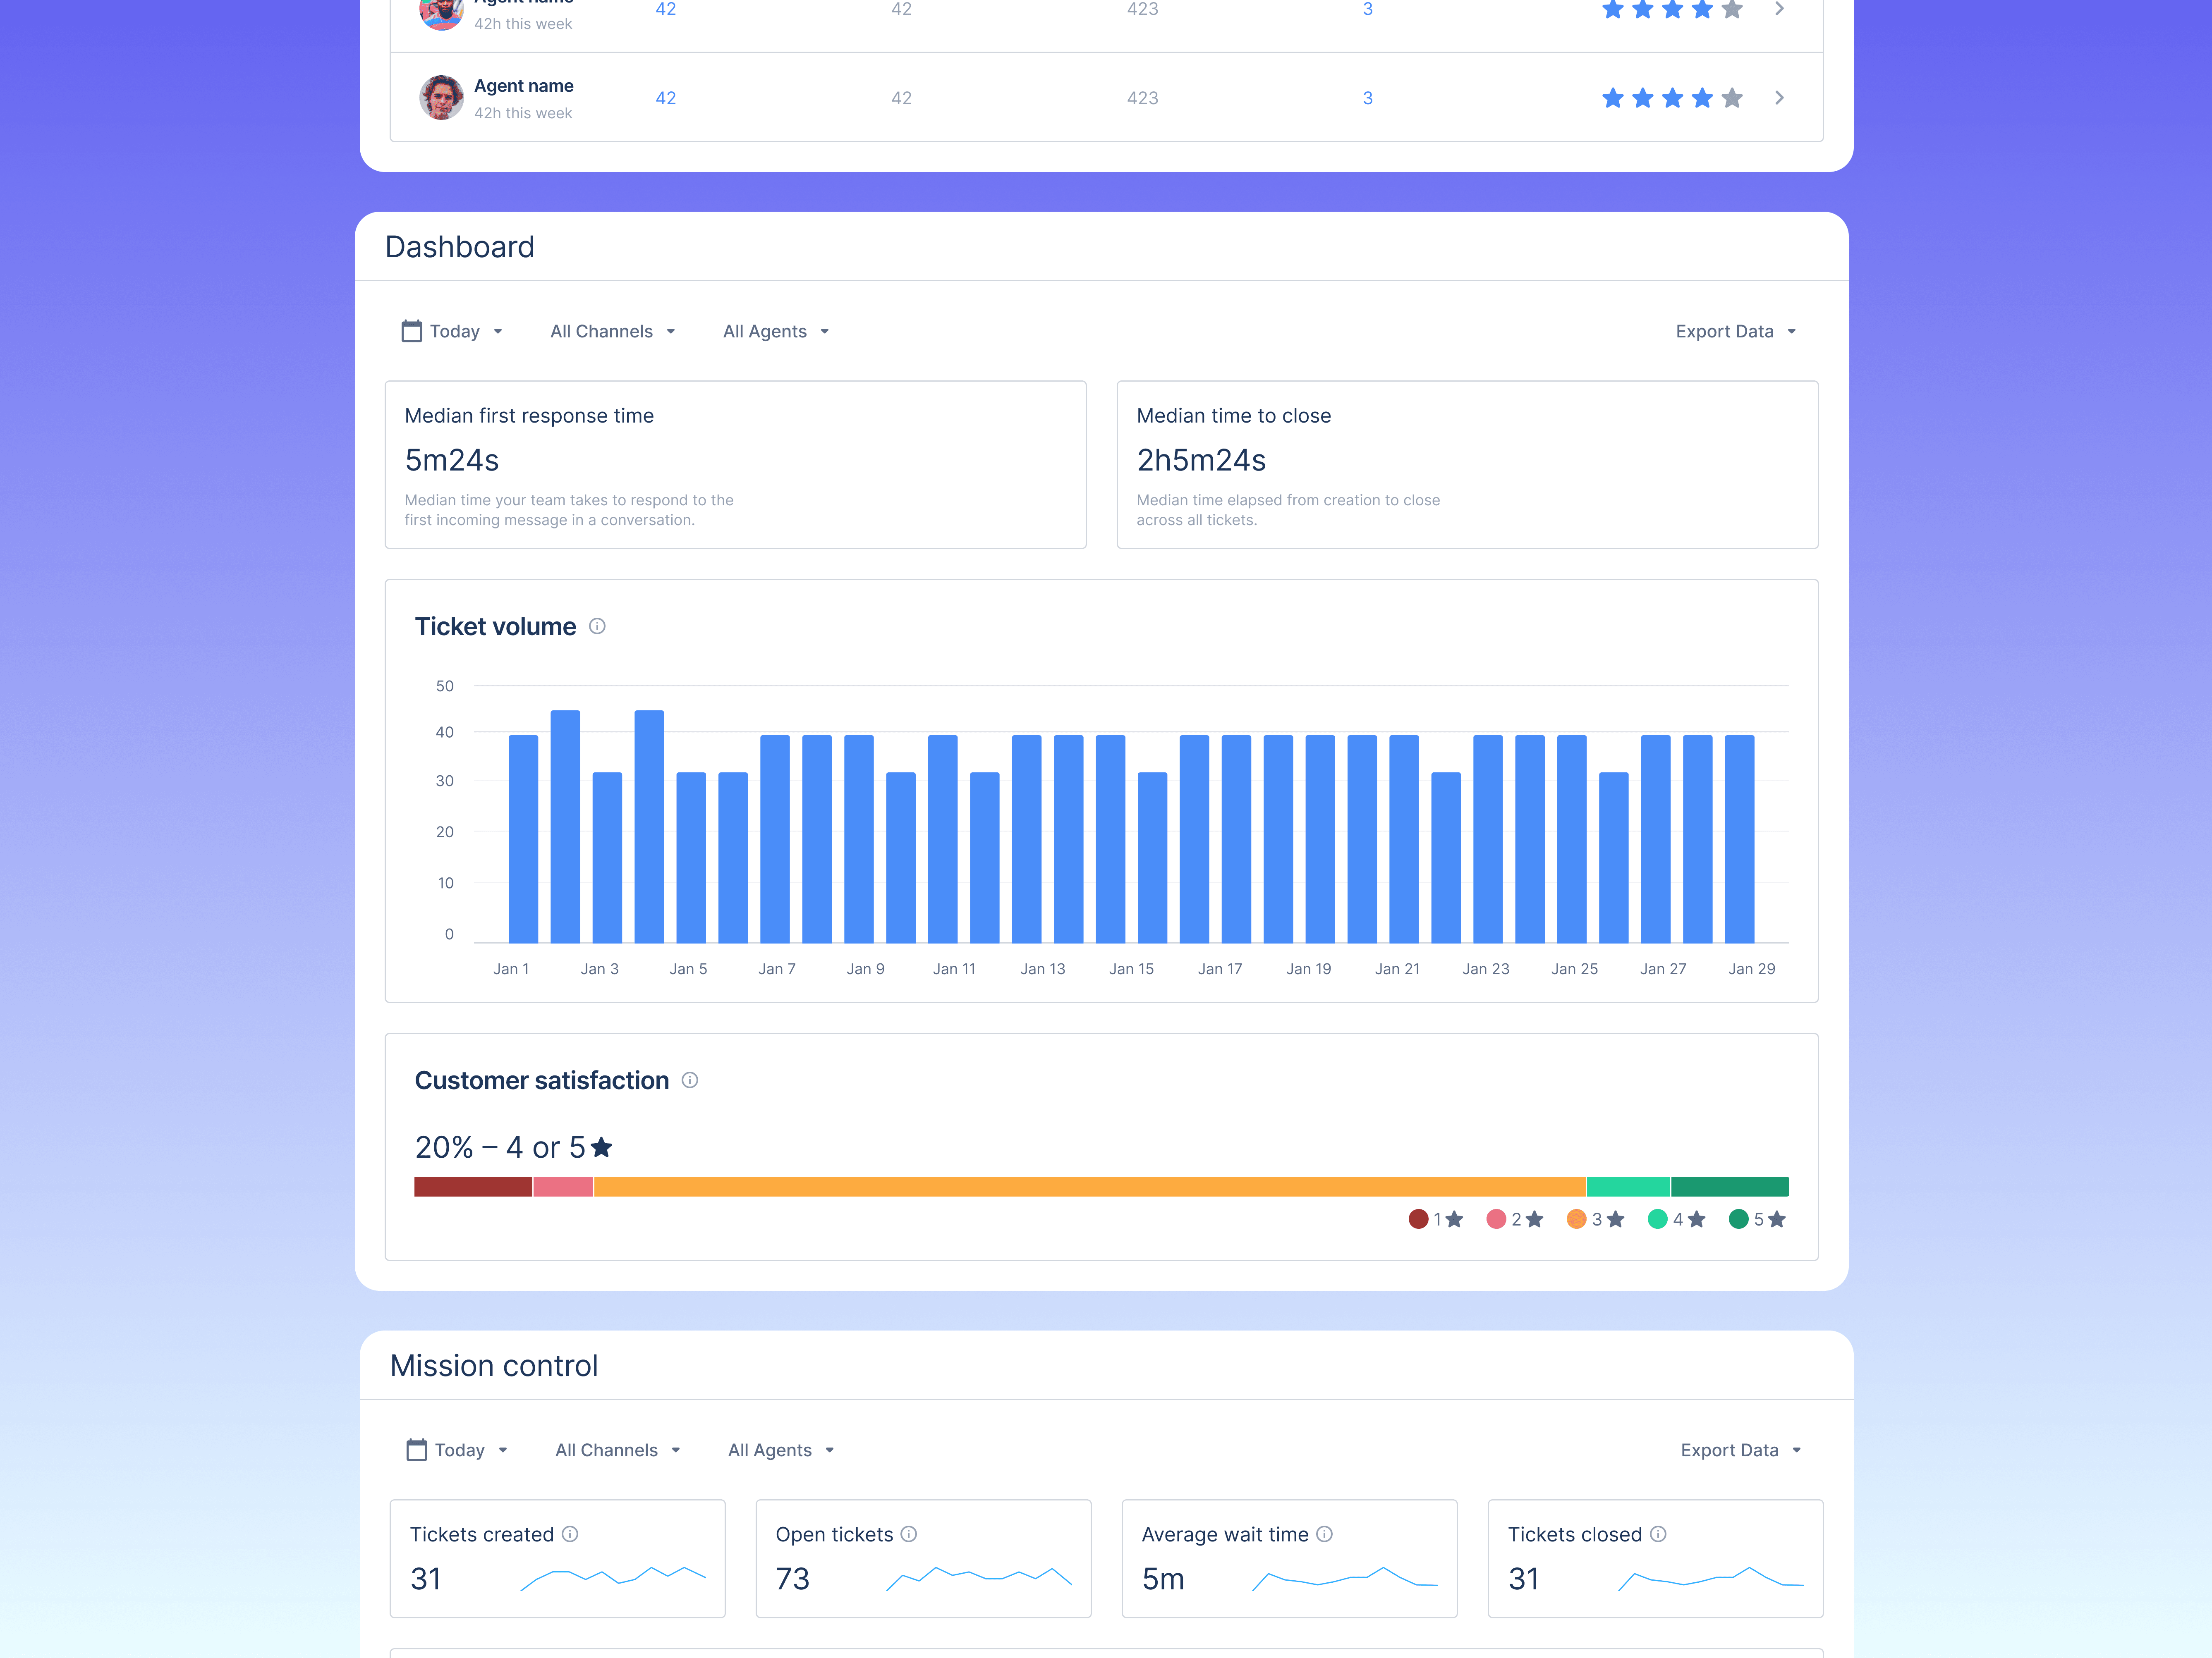
Task: Click the bar above Jan 29
Action: coord(1740,839)
